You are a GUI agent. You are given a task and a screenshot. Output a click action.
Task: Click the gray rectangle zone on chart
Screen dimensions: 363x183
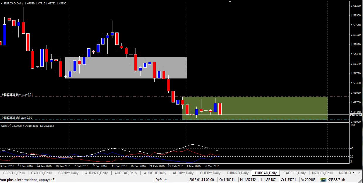pos(126,68)
